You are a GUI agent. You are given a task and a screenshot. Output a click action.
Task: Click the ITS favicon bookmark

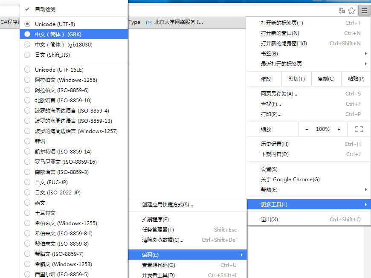tap(148, 23)
